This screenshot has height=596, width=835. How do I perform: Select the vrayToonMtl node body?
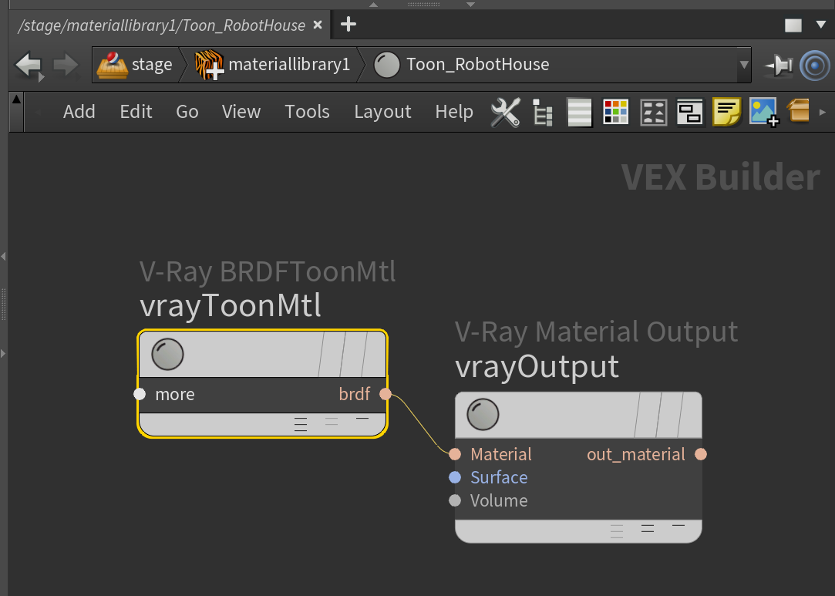(x=262, y=383)
